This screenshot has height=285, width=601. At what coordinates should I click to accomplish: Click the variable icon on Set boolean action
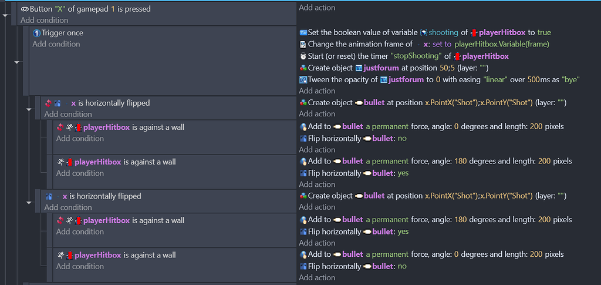pyautogui.click(x=303, y=32)
